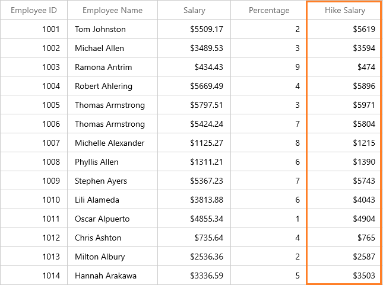Select Michael Allen's hike salary $3594
Screen dimensions: 383x285
click(x=363, y=48)
